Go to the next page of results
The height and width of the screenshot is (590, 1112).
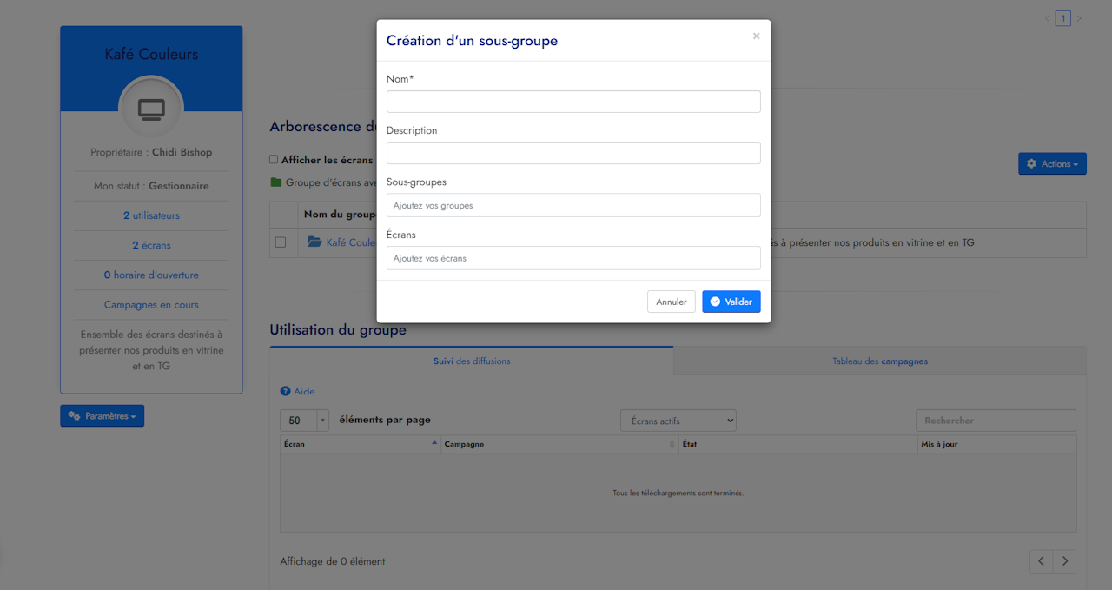1064,561
